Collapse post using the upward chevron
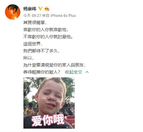Screen dimensions: 143x132 [x=87, y=72]
